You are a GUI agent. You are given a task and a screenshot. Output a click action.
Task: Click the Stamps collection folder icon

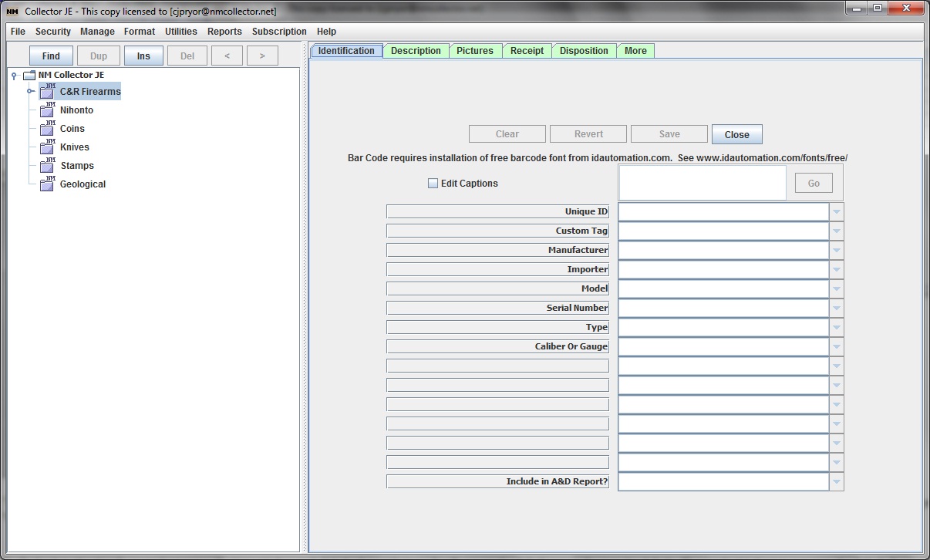(47, 166)
